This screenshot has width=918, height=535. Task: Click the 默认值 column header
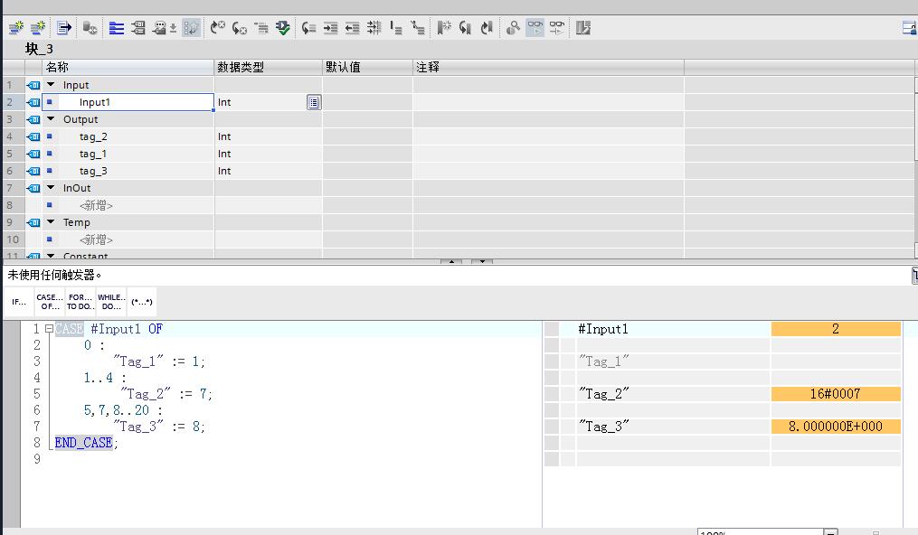(368, 67)
